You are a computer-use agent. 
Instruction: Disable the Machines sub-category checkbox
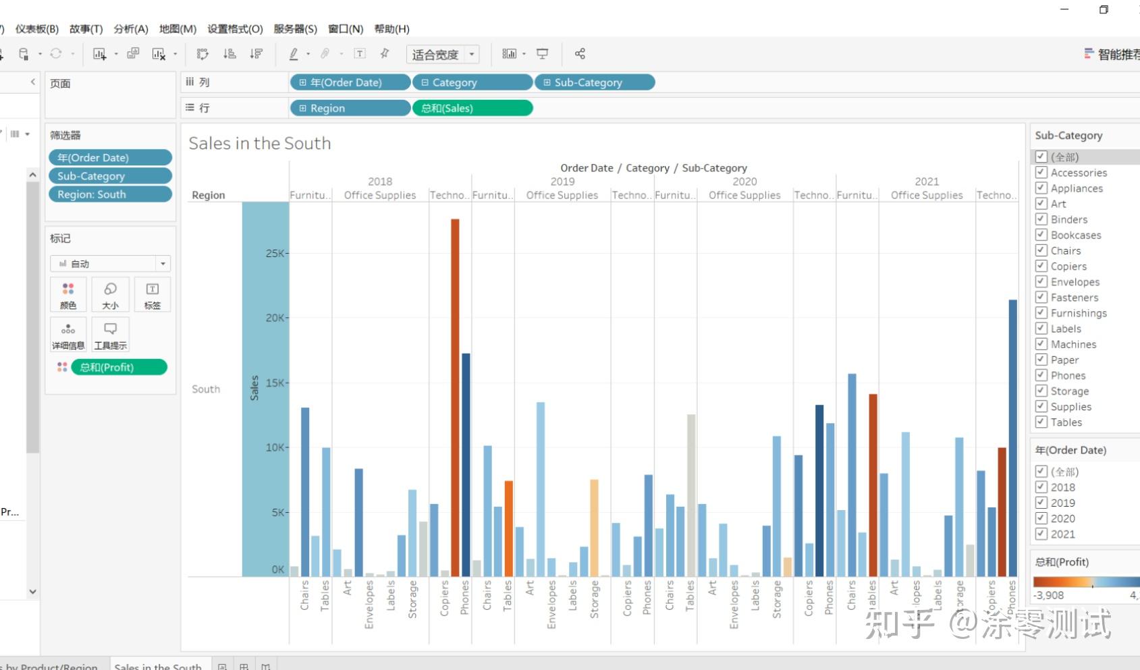tap(1041, 344)
